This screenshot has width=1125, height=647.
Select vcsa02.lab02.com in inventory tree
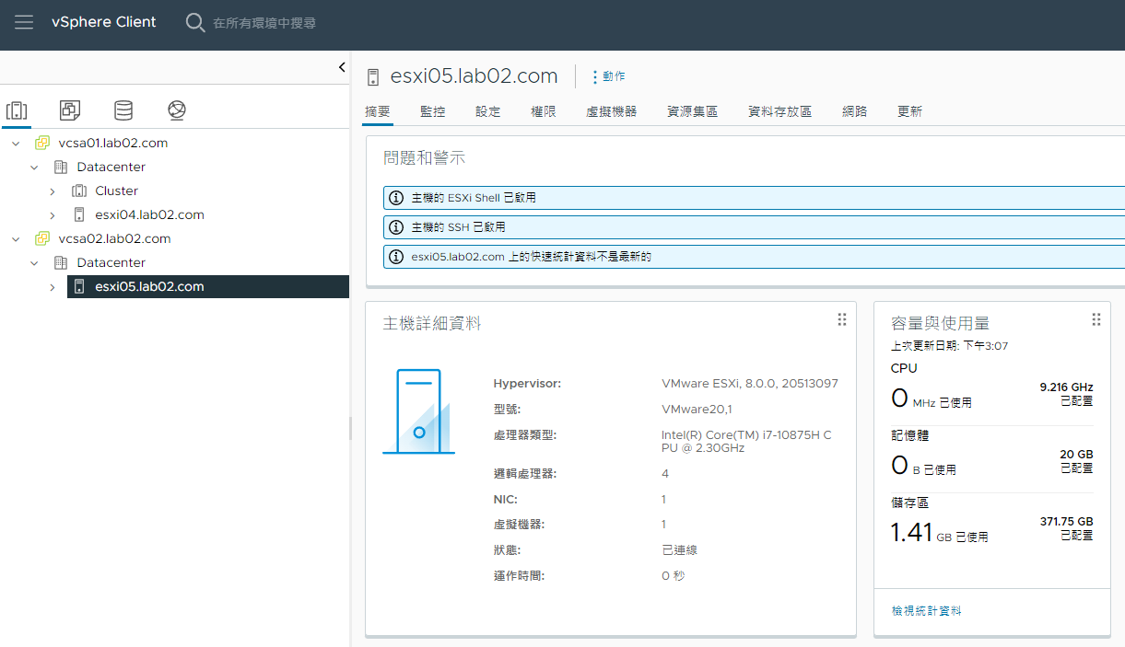coord(115,239)
